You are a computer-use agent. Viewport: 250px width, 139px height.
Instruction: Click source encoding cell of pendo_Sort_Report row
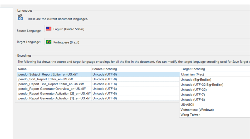[x=135, y=79]
